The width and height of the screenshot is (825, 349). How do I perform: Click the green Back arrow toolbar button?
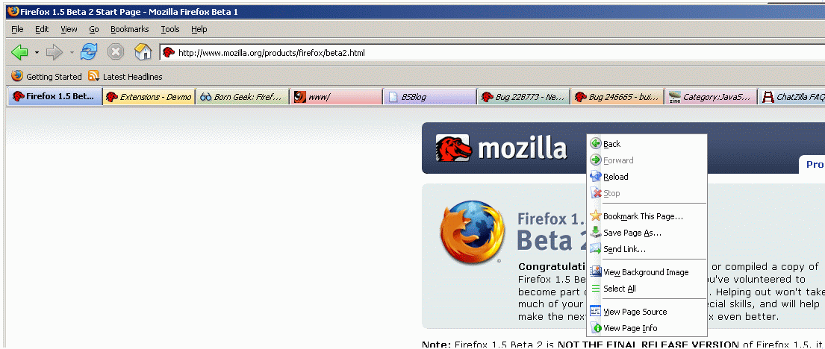coord(19,52)
